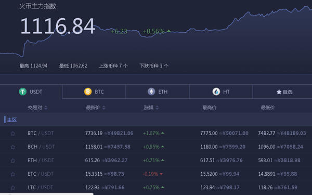Click the index value 1116.84
The height and width of the screenshot is (195, 312).
(x=58, y=26)
